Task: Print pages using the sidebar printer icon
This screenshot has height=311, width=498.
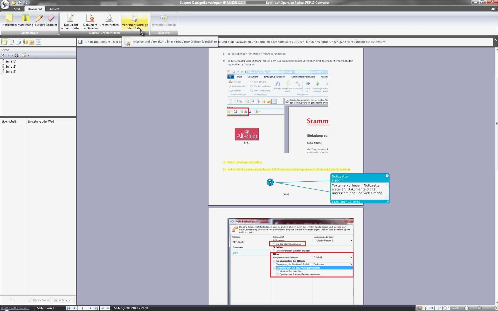Action: tap(16, 55)
